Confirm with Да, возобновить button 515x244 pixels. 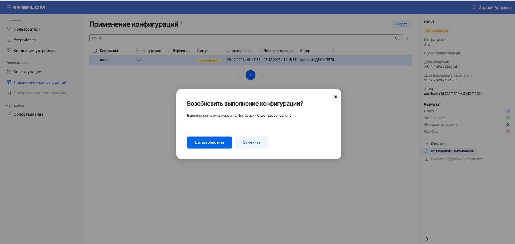(210, 142)
